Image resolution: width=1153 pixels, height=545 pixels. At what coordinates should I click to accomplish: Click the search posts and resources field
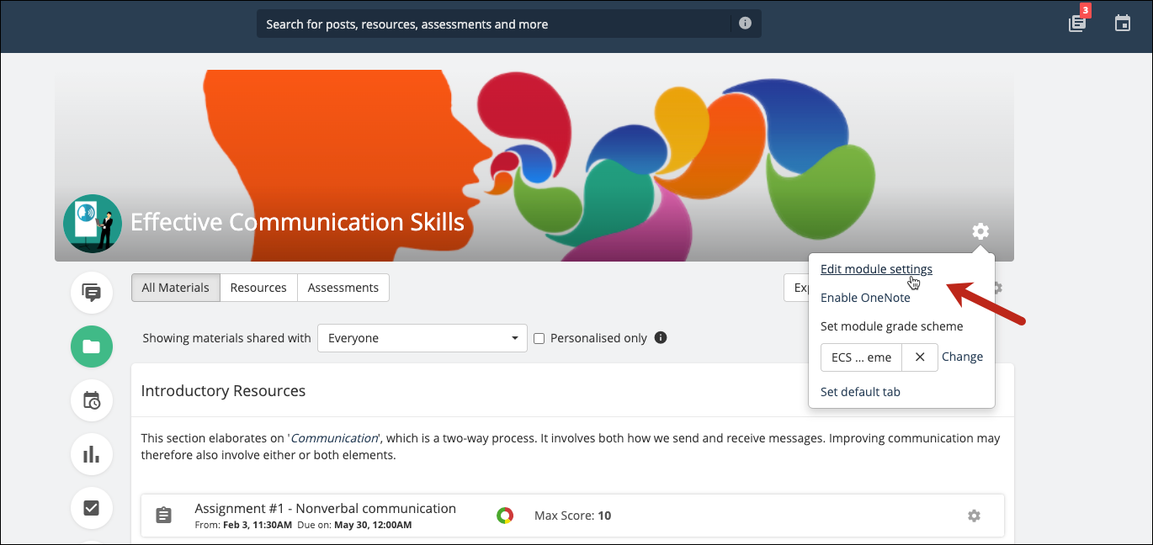497,24
